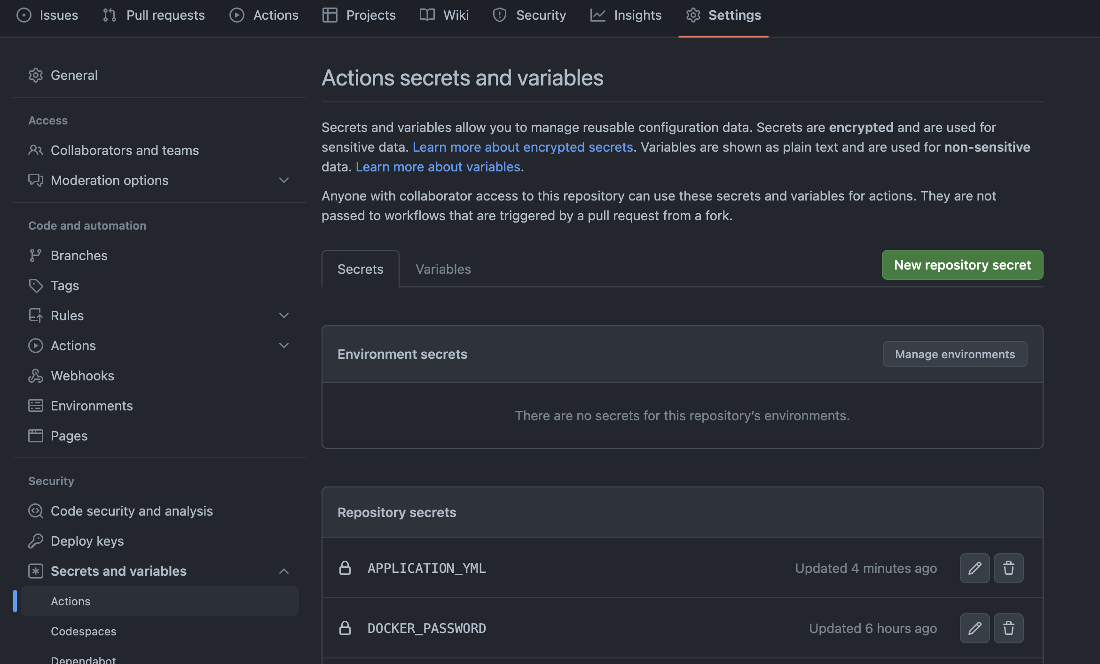This screenshot has width=1100, height=664.
Task: Click the Tags icon in sidebar
Action: [x=36, y=286]
